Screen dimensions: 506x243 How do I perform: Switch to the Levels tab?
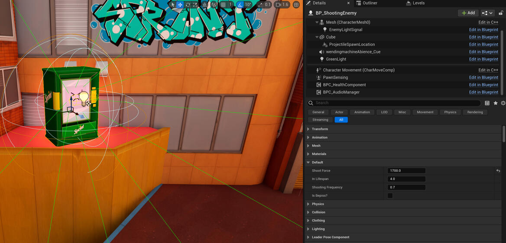(x=415, y=3)
